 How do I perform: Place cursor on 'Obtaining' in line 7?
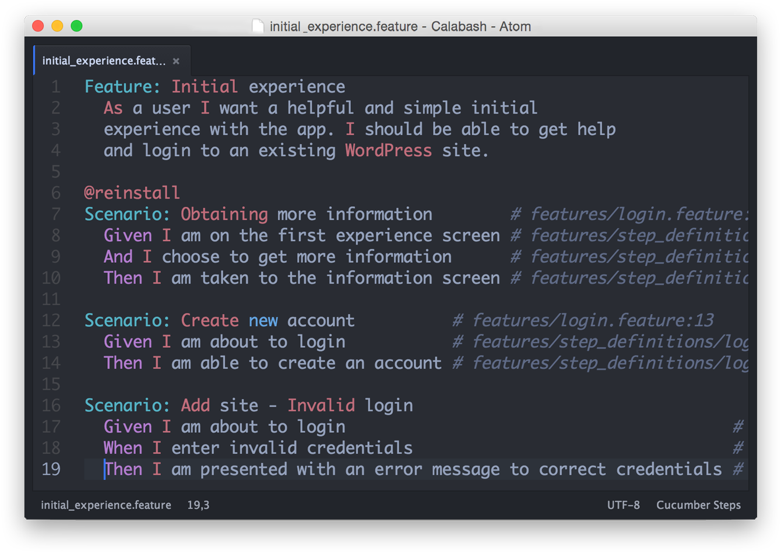click(224, 214)
